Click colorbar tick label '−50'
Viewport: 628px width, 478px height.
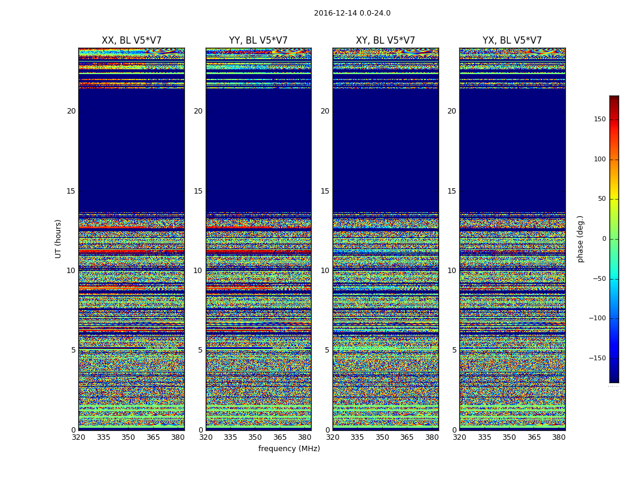tap(599, 278)
